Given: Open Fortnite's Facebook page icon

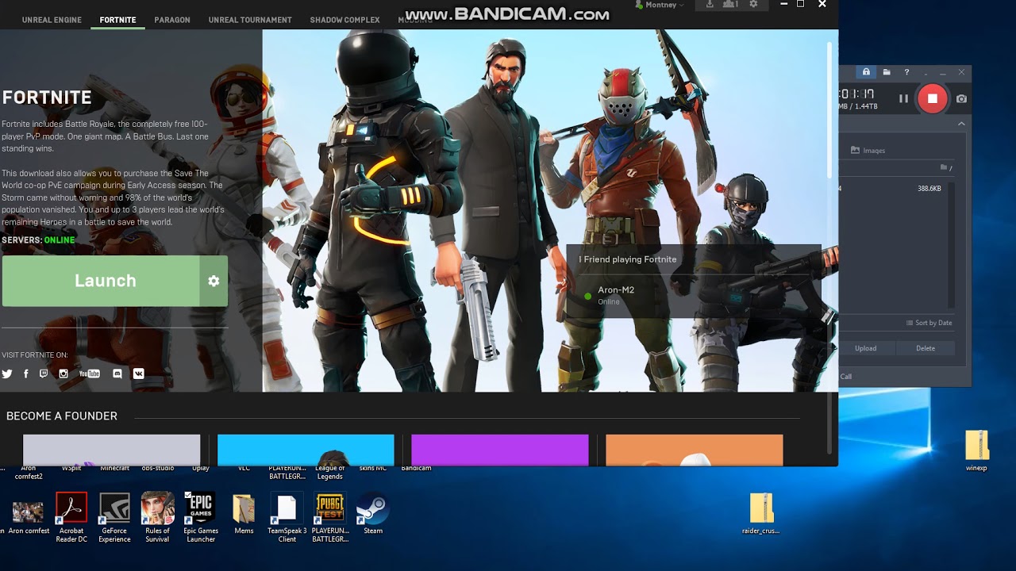Looking at the screenshot, I should (x=25, y=374).
